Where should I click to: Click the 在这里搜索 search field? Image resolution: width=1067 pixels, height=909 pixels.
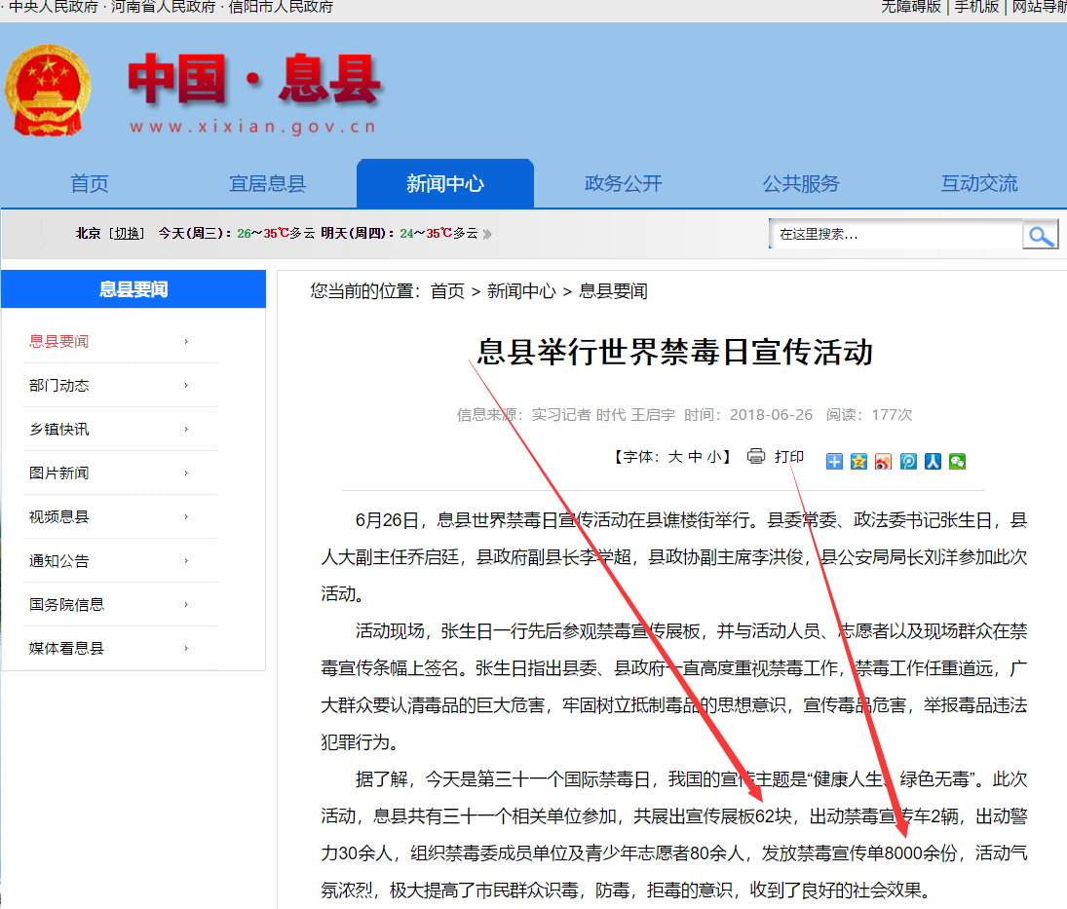[x=895, y=235]
